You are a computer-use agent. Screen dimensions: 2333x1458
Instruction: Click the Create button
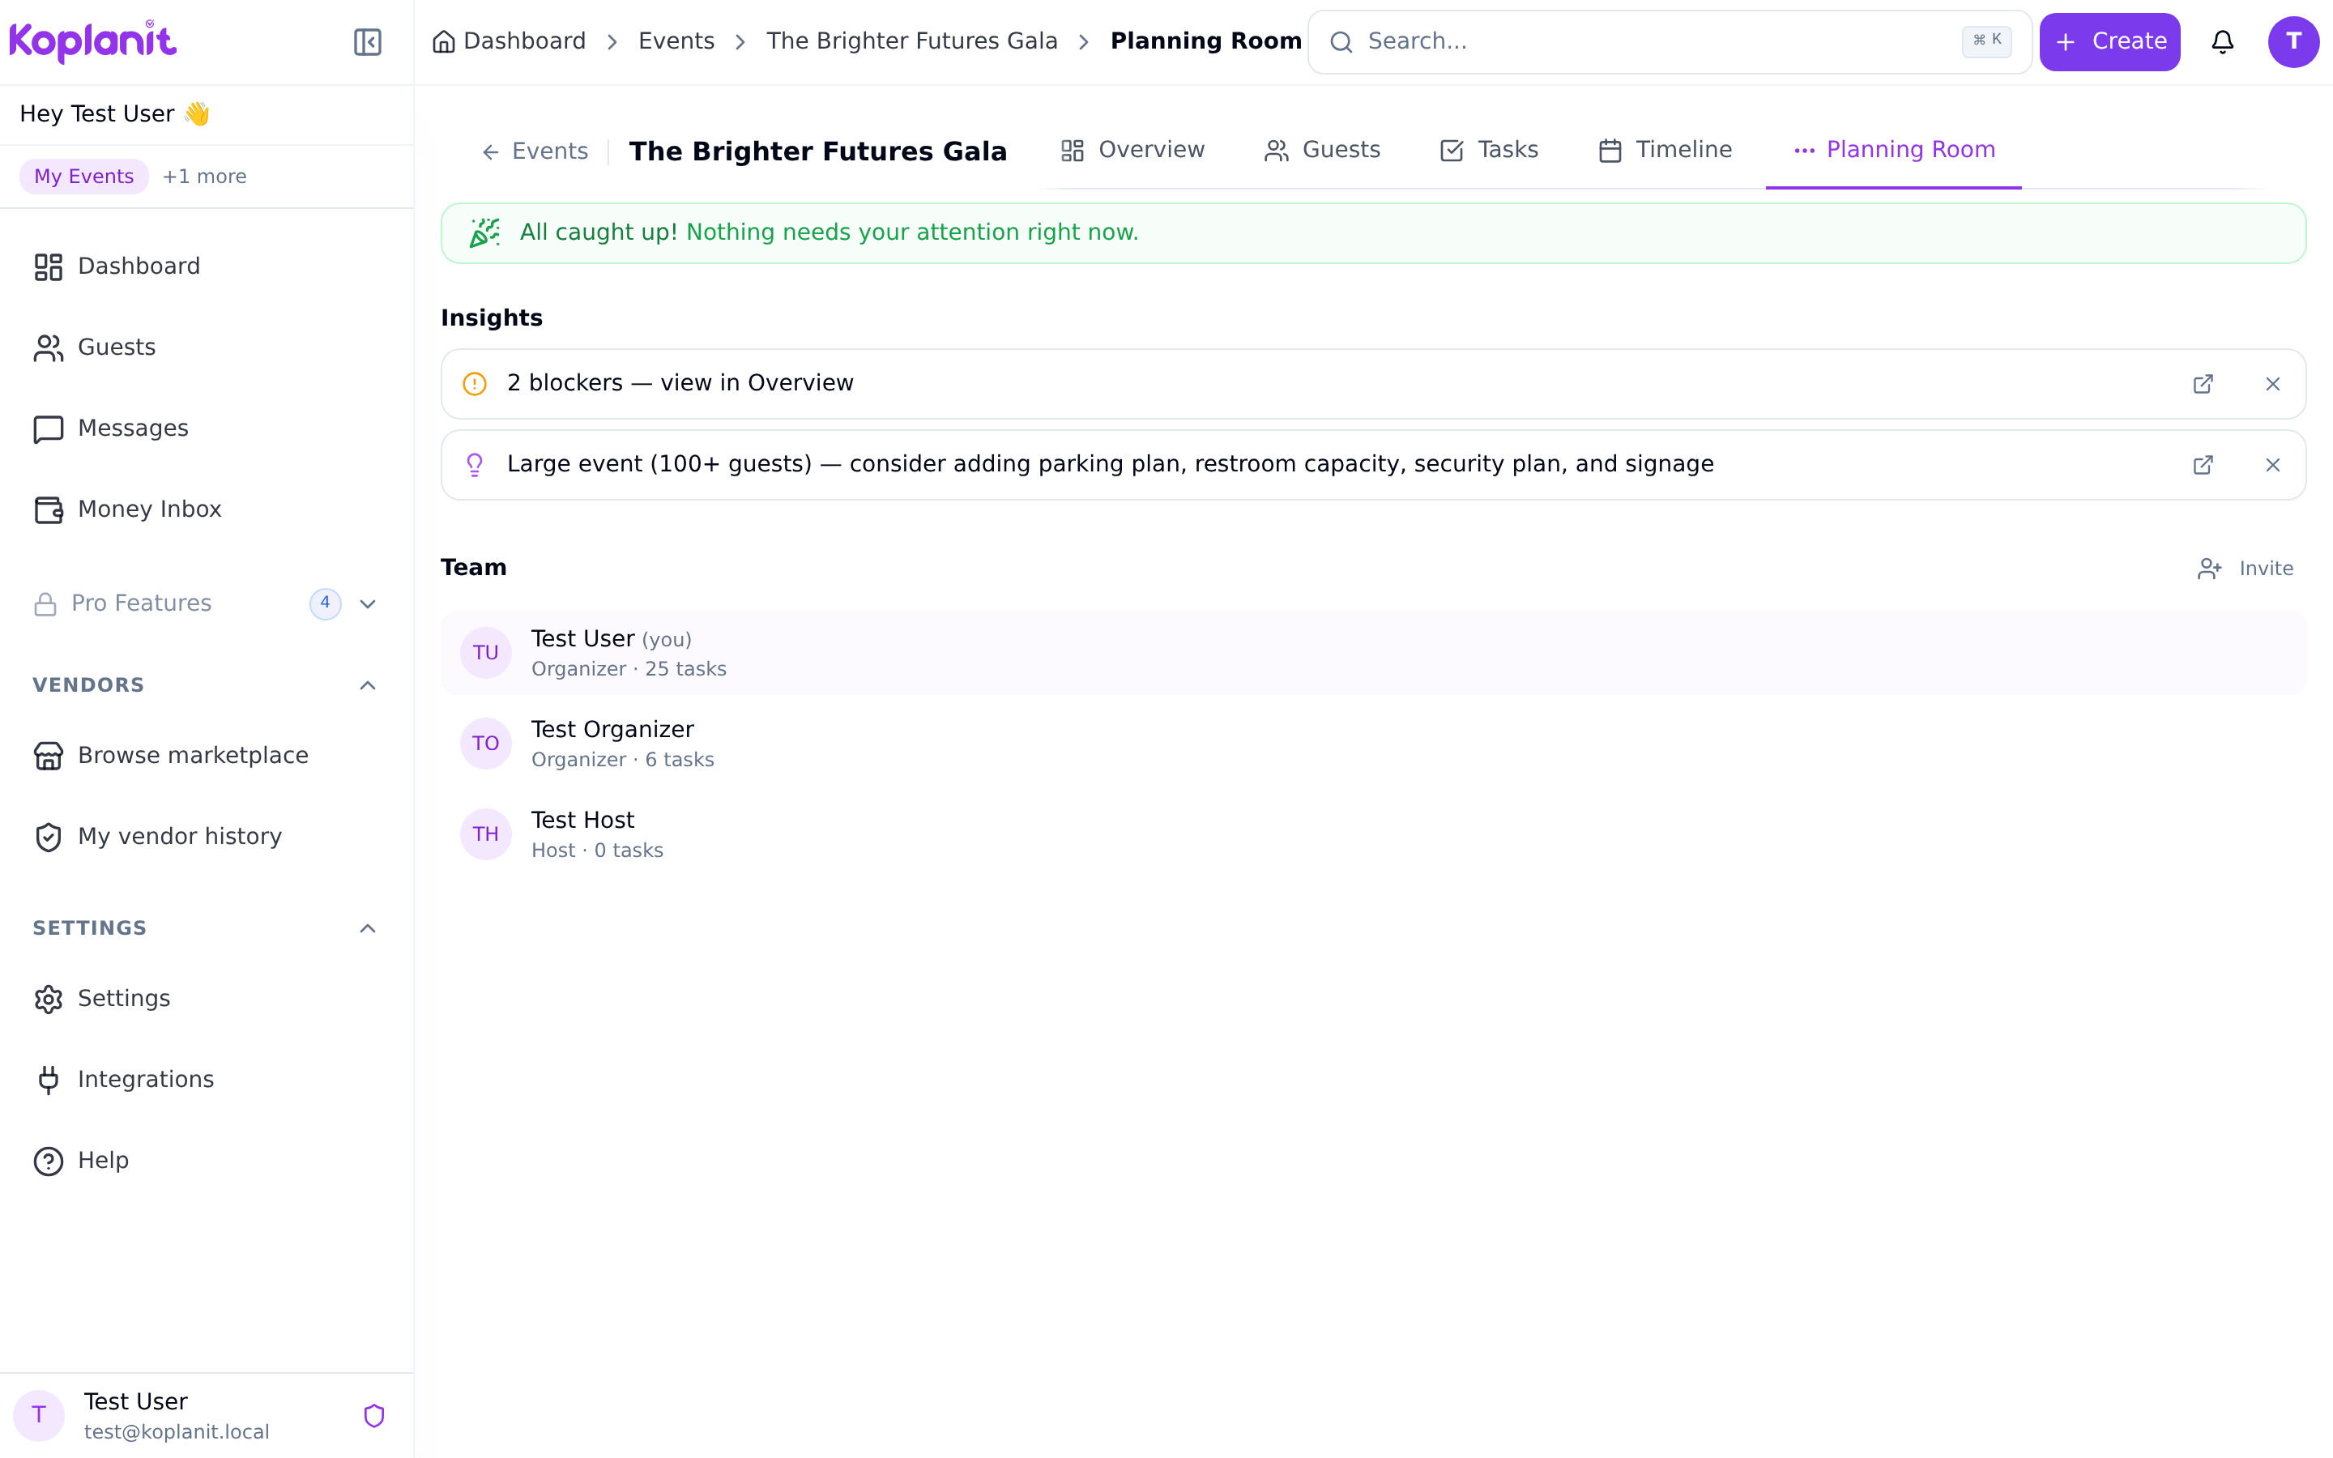[2109, 41]
